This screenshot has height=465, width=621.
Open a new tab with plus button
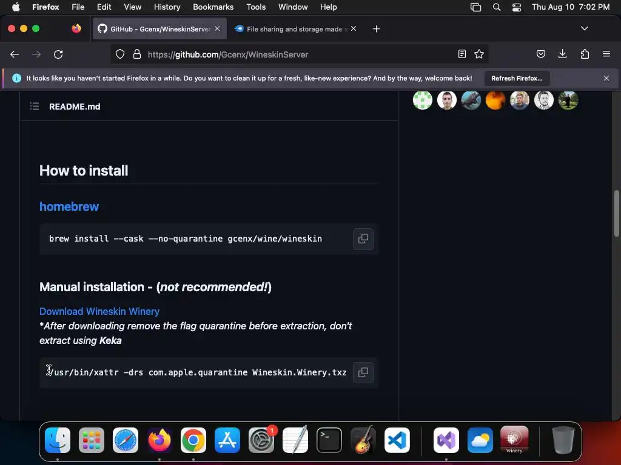[376, 29]
